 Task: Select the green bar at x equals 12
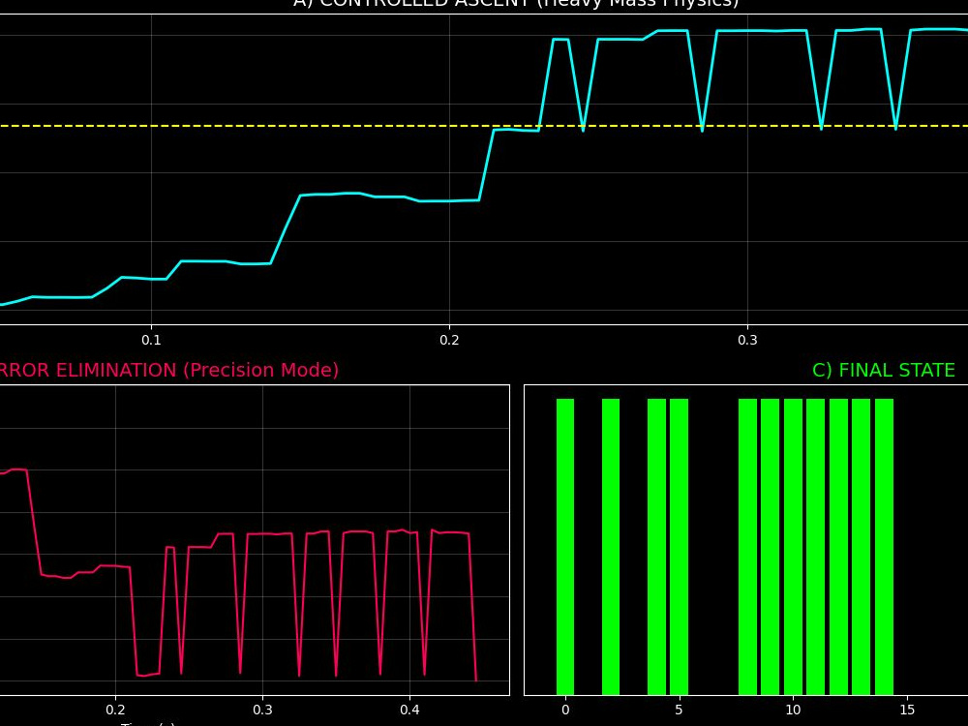coord(838,547)
